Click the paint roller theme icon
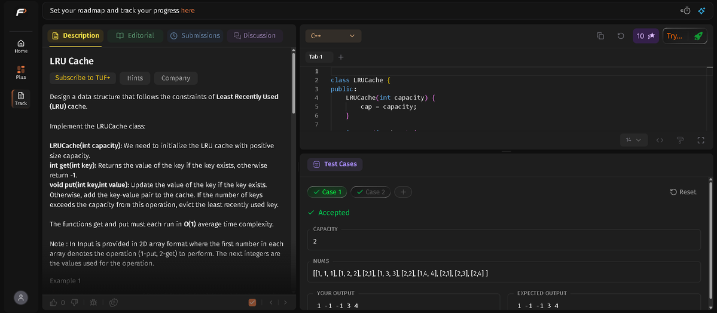The image size is (717, 313). click(680, 140)
